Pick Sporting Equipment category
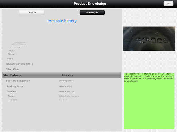The image size is (177, 132). coord(18,81)
